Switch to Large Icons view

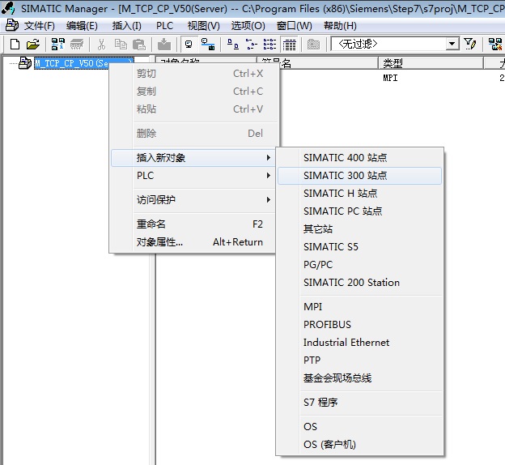click(x=233, y=45)
